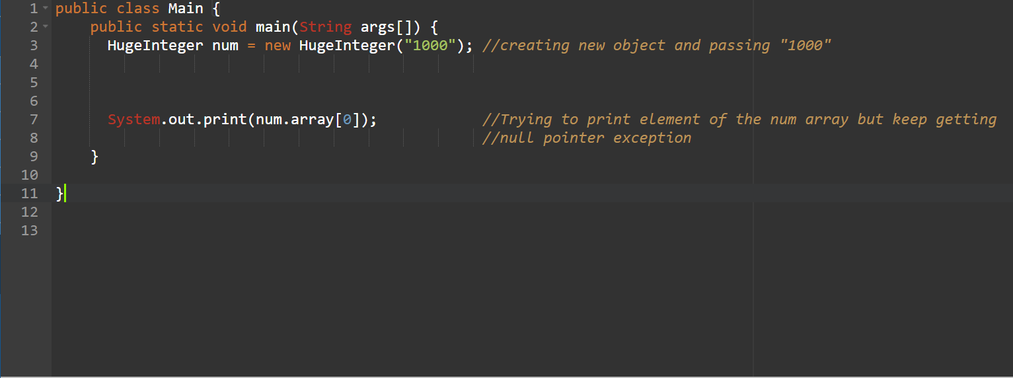The height and width of the screenshot is (378, 1013).
Task: Click the '//null pointer exception' comment
Action: [587, 138]
